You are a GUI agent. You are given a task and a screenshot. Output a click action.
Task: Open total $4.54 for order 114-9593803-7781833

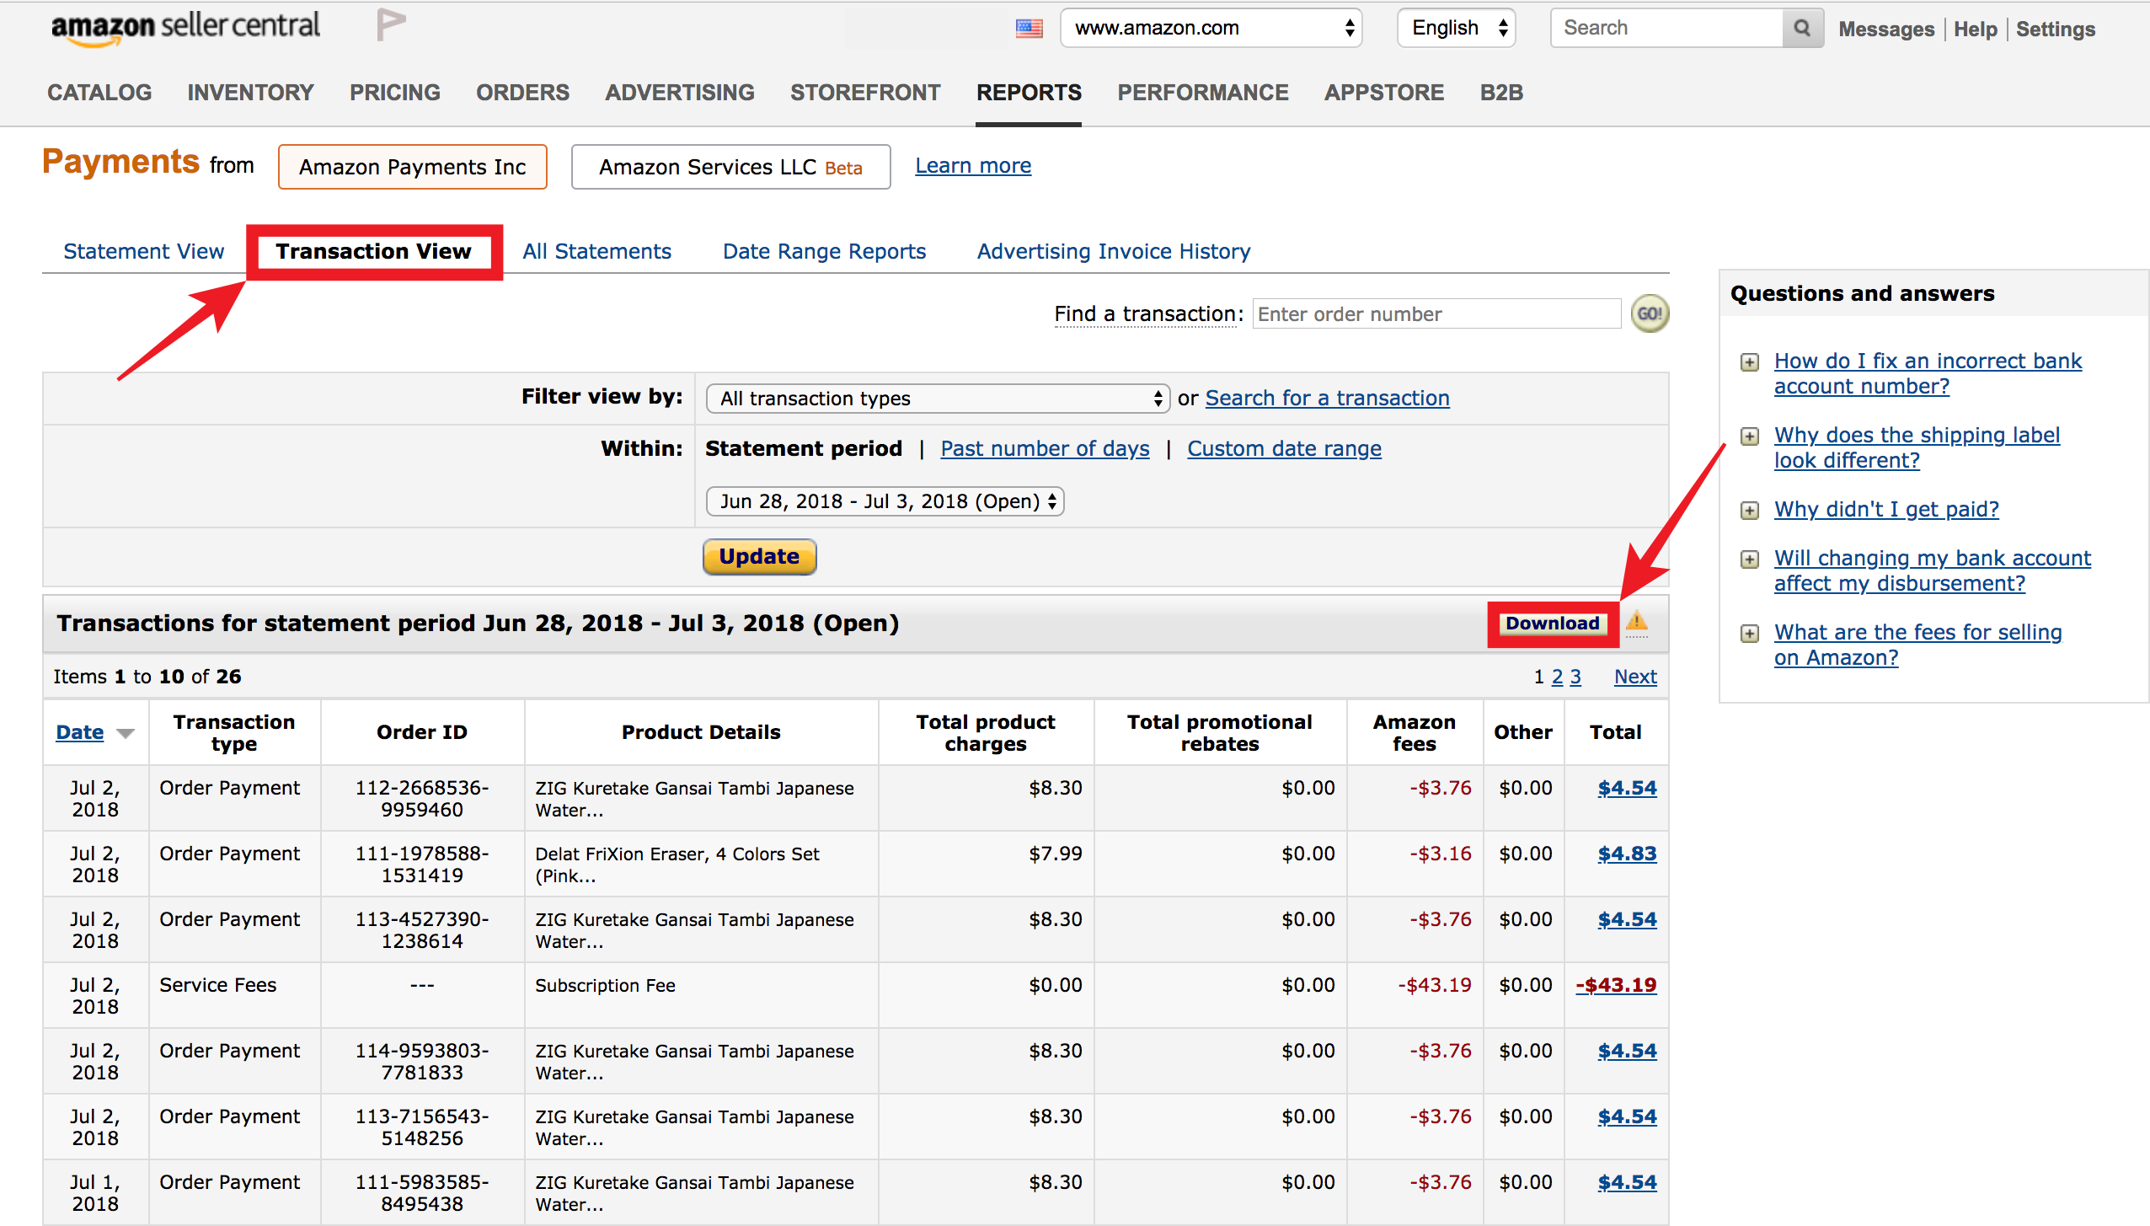click(1627, 1051)
